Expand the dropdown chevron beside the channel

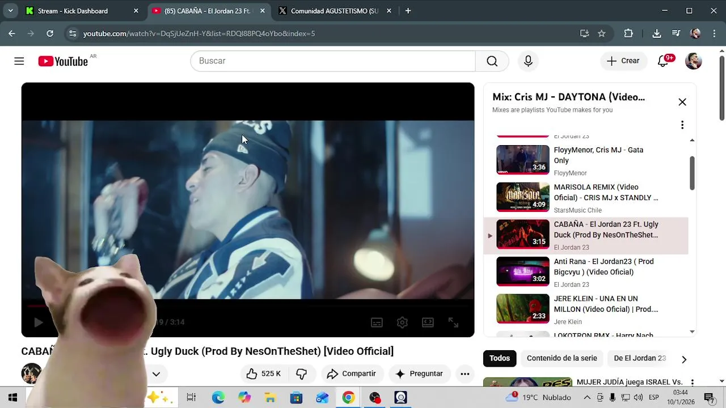click(156, 374)
